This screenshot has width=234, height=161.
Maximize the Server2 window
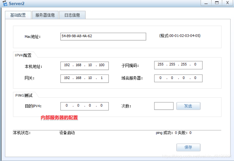pyautogui.click(x=217, y=3)
